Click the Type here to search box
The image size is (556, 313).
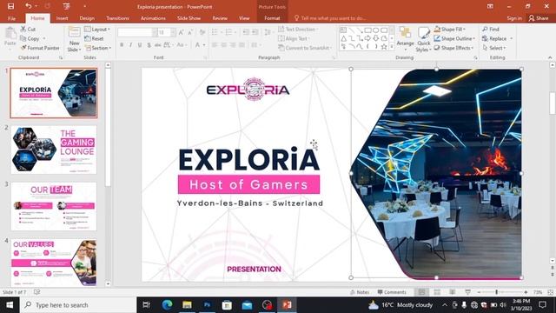click(78, 305)
